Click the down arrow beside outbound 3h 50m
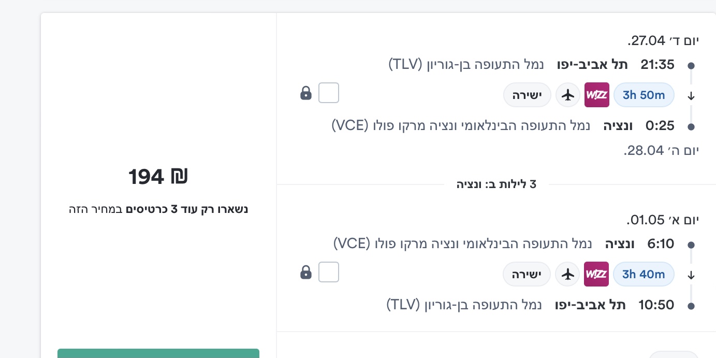This screenshot has width=716, height=358. pos(691,96)
